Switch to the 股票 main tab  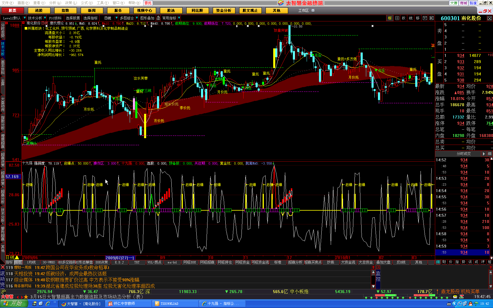(x=12, y=11)
